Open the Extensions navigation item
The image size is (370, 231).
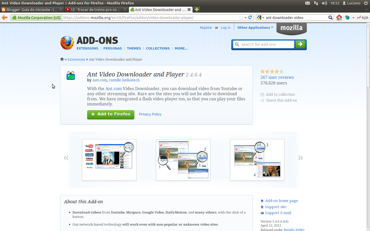(87, 48)
